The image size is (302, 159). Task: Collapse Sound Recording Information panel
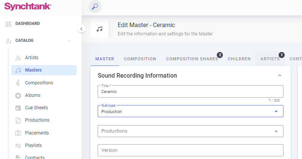click(279, 76)
